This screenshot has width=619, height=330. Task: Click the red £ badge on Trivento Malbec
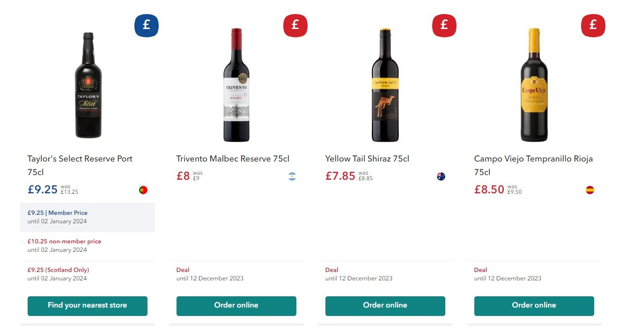pos(295,26)
